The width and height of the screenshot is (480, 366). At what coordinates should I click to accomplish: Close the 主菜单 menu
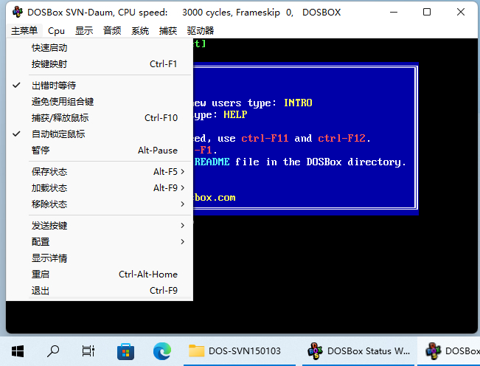(x=24, y=31)
